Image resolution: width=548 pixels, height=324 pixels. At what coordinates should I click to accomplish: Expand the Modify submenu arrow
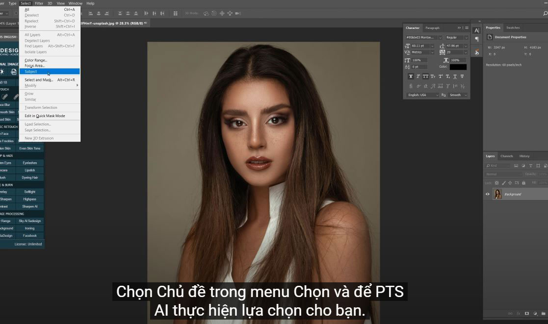[x=77, y=86]
